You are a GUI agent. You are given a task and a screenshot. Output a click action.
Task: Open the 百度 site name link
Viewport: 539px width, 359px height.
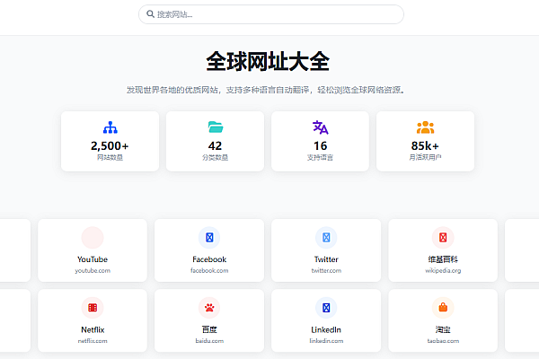click(209, 329)
